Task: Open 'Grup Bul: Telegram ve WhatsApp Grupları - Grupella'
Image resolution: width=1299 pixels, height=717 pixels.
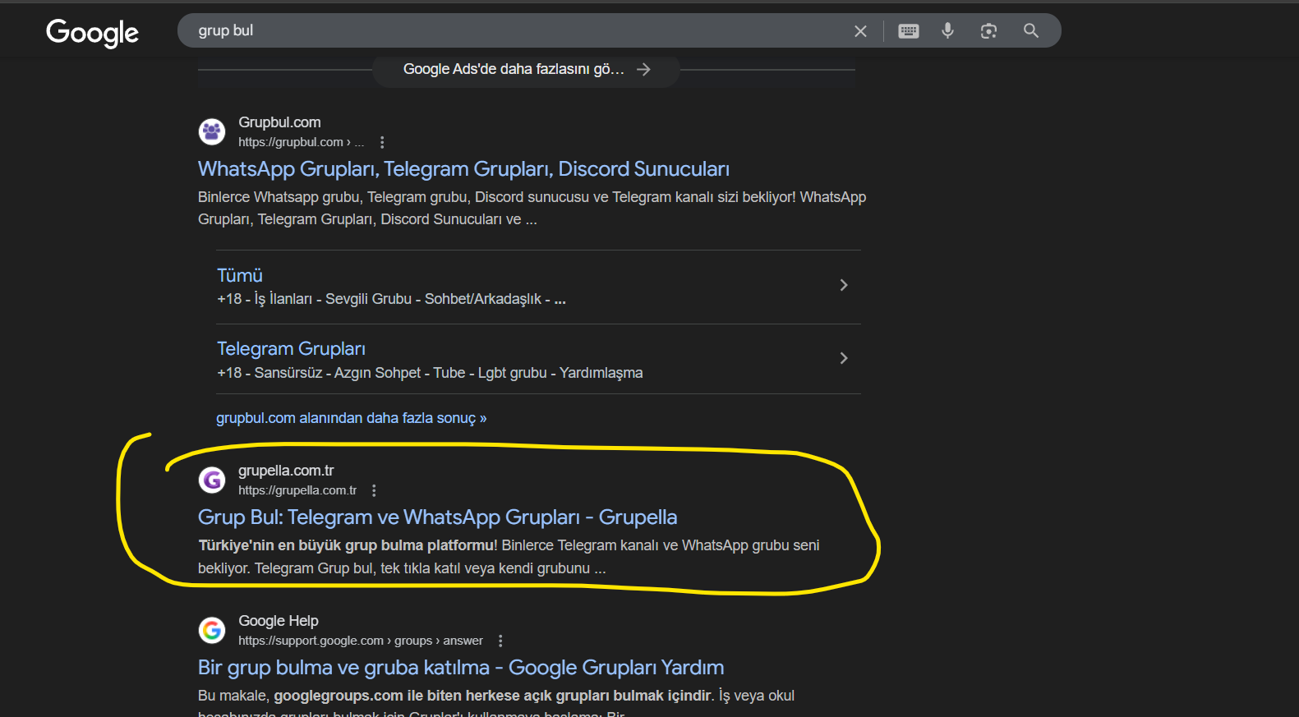Action: tap(438, 517)
